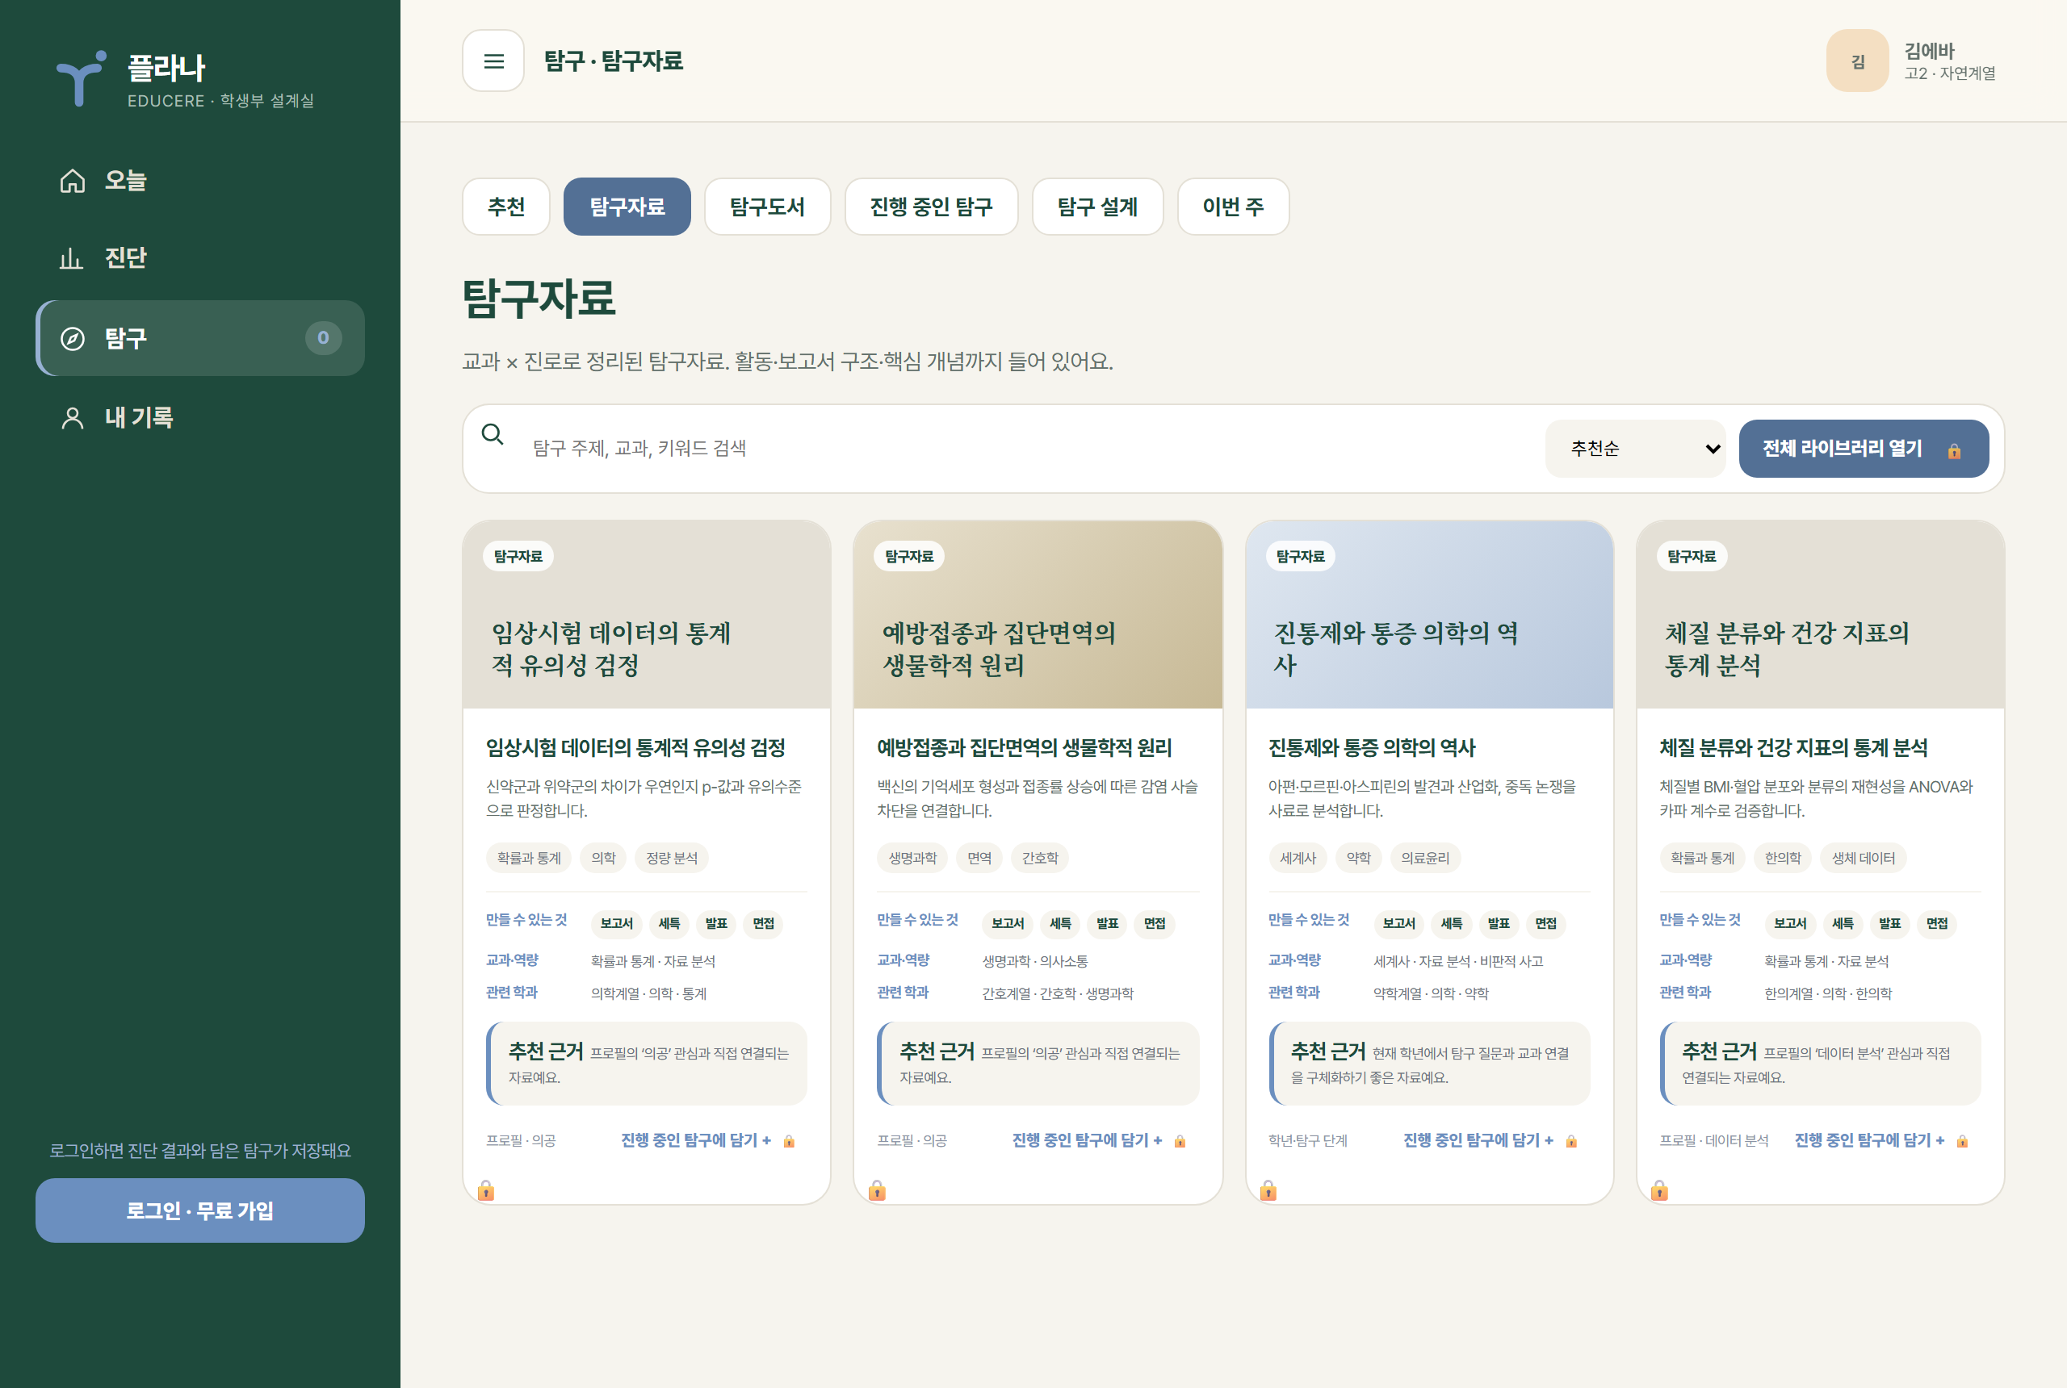The height and width of the screenshot is (1388, 2067).
Task: Switch to the 추천 tab
Action: tap(506, 207)
